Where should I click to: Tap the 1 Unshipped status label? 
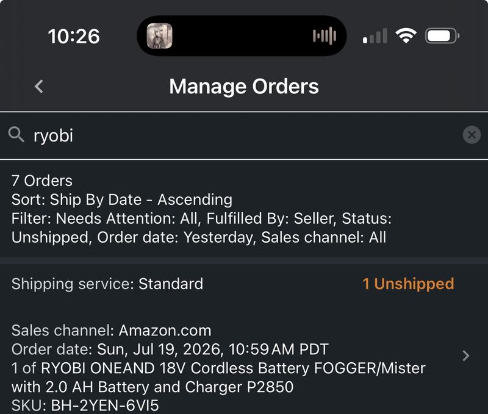408,284
